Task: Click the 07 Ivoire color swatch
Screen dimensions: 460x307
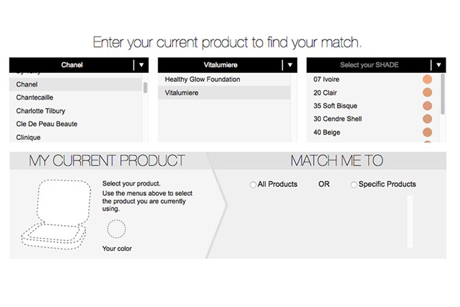Action: tap(427, 80)
